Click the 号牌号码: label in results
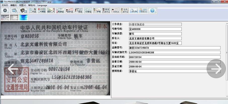Image resolution: width=228 pixels, height=104 pixels. [117, 29]
